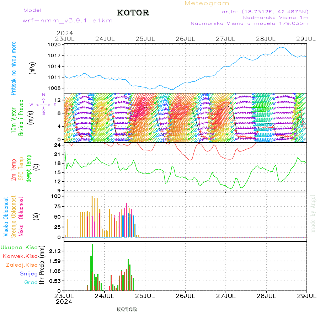
Task: Click the 2m Temp legend label
Action: point(14,170)
